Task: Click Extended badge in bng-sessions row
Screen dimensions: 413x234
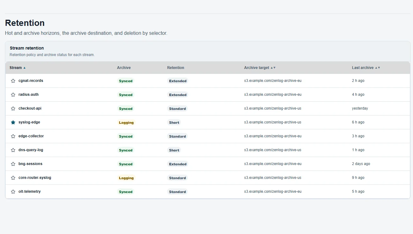Action: 178,164
